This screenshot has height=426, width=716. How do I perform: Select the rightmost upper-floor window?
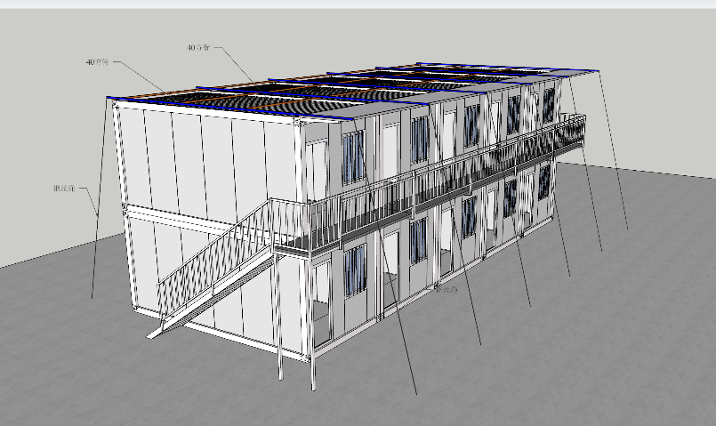click(x=549, y=104)
